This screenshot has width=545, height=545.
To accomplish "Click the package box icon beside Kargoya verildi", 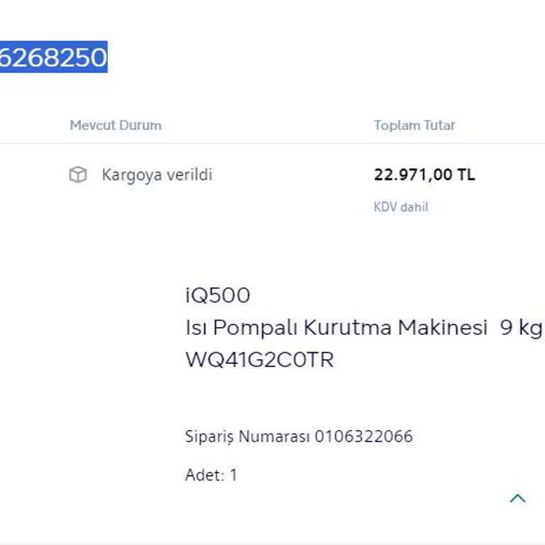I will pos(78,175).
